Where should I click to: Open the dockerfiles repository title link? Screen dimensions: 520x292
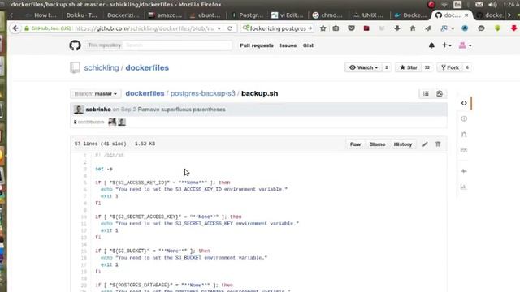pos(147,67)
